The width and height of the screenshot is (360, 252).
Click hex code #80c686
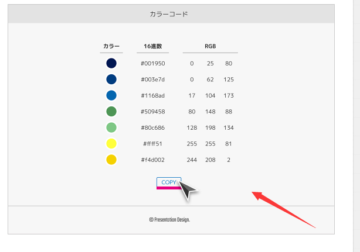(152, 127)
